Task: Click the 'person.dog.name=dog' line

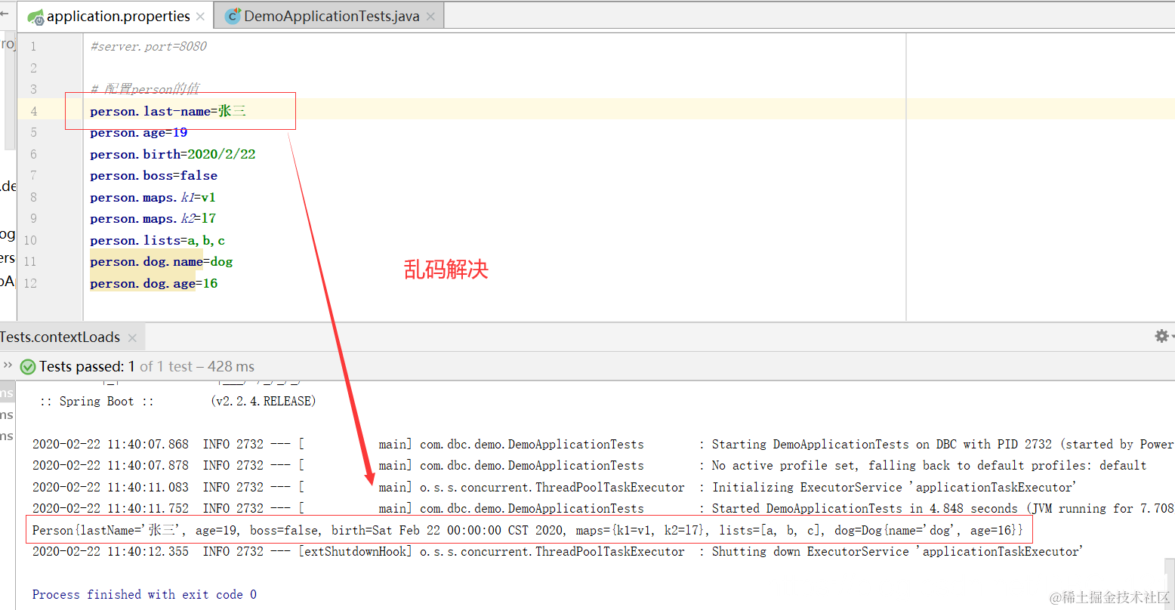Action: coord(162,262)
